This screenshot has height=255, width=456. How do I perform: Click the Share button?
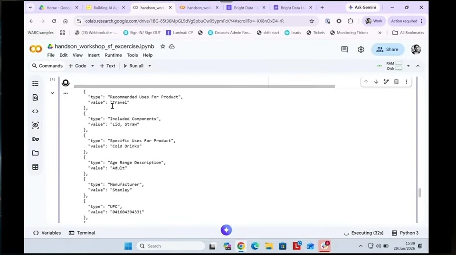388,49
